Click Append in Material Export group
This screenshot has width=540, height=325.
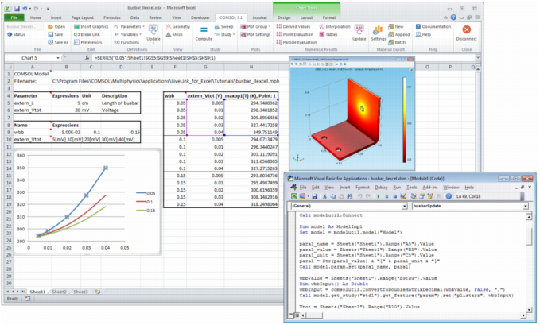click(398, 34)
